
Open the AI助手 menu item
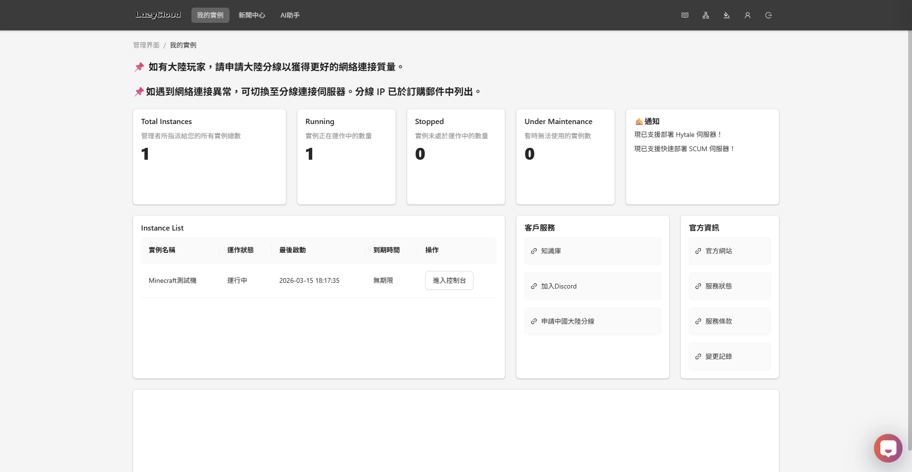pos(290,15)
